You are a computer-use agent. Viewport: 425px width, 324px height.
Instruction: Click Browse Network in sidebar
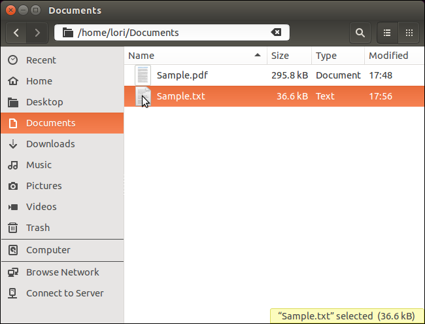[x=62, y=272]
